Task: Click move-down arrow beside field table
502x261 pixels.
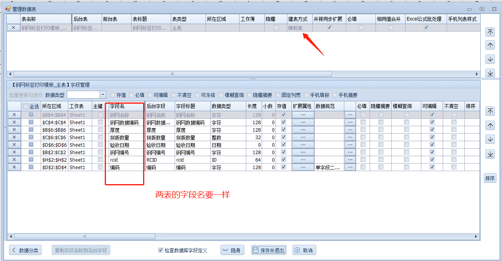Action: [x=490, y=140]
